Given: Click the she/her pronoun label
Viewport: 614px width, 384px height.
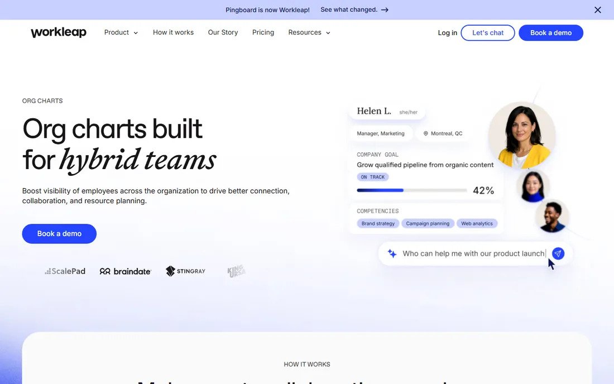Looking at the screenshot, I should click(x=409, y=112).
